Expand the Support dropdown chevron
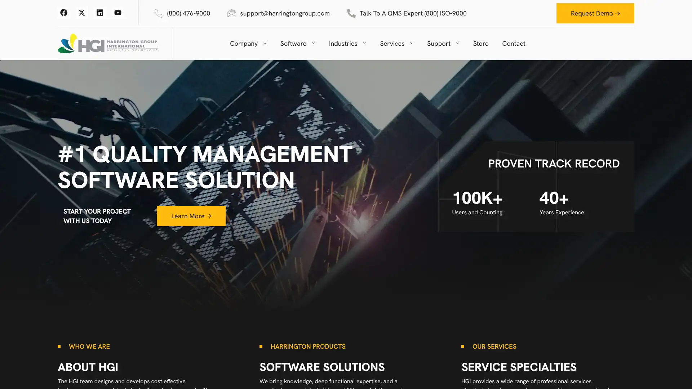 (x=458, y=43)
